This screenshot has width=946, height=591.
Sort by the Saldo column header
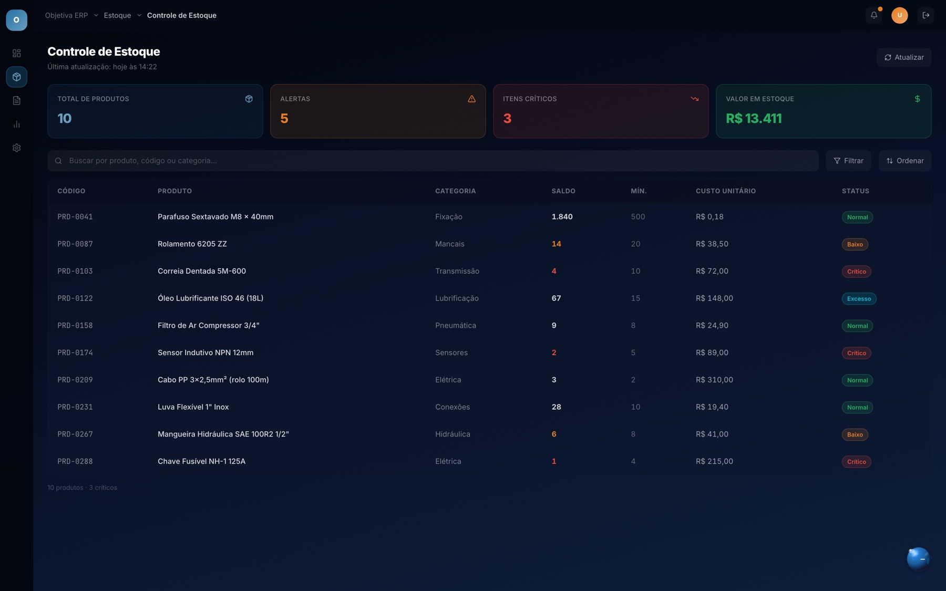[563, 191]
